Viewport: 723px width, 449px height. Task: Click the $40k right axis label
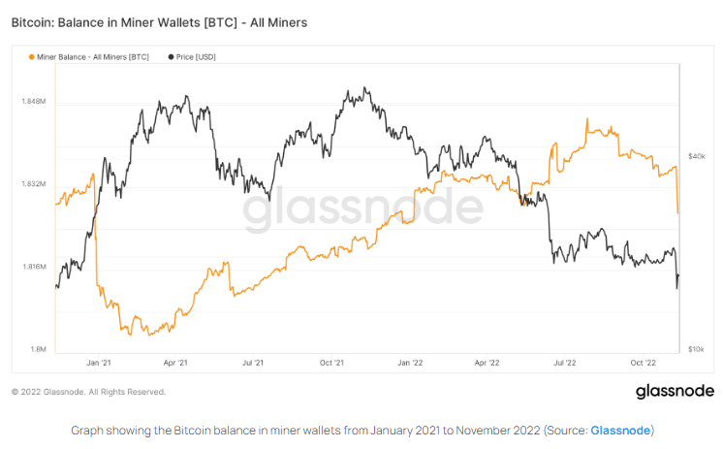[696, 155]
